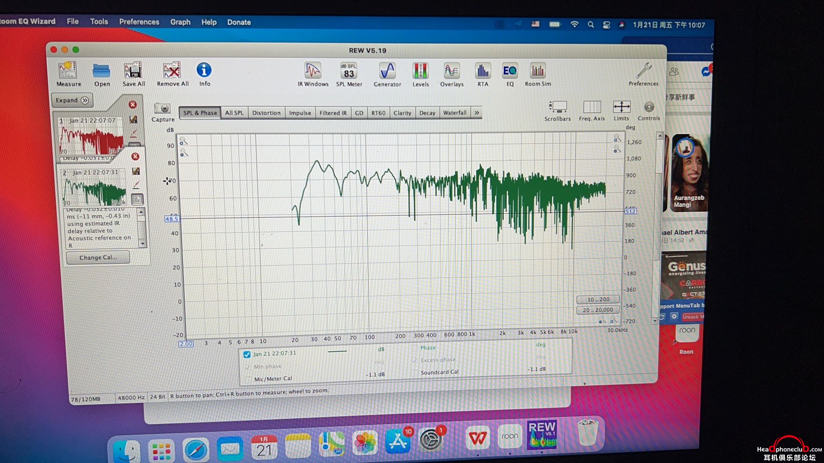Click graph vertical scrollbar down arrow
Viewport: 824px width, 463px height.
(654, 321)
